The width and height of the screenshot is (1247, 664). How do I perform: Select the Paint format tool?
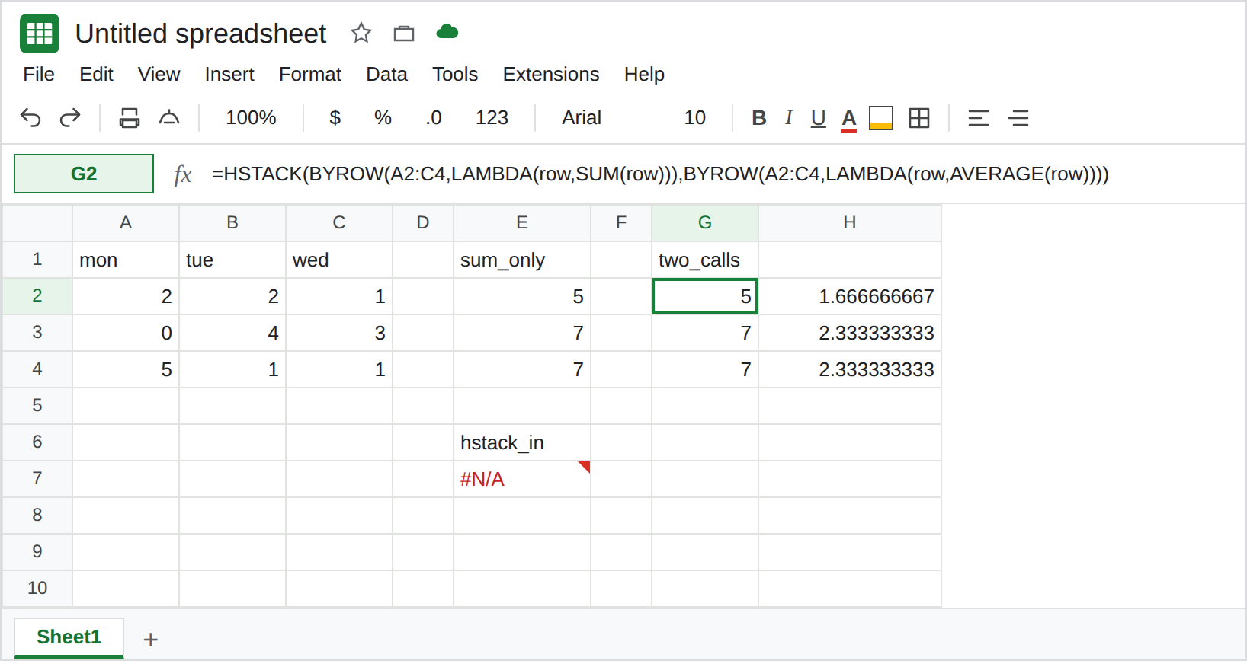tap(169, 117)
